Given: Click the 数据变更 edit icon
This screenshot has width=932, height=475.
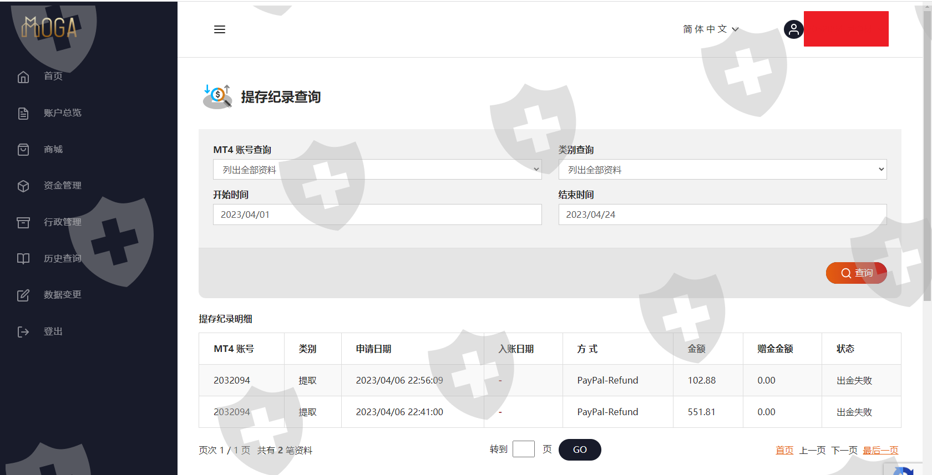Looking at the screenshot, I should point(23,295).
